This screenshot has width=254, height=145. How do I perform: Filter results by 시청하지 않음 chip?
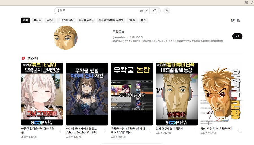[x=66, y=21]
